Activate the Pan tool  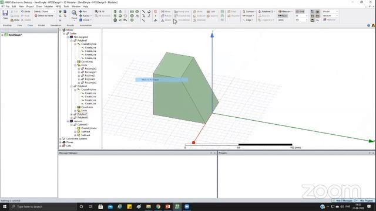pos(83,12)
